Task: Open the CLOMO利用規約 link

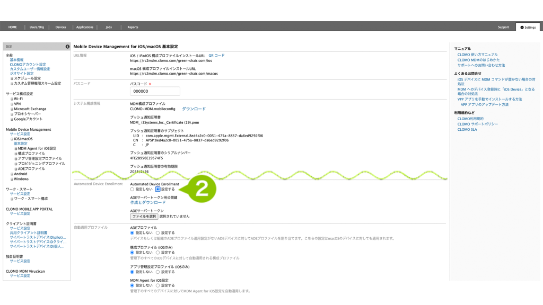Action: click(x=470, y=119)
